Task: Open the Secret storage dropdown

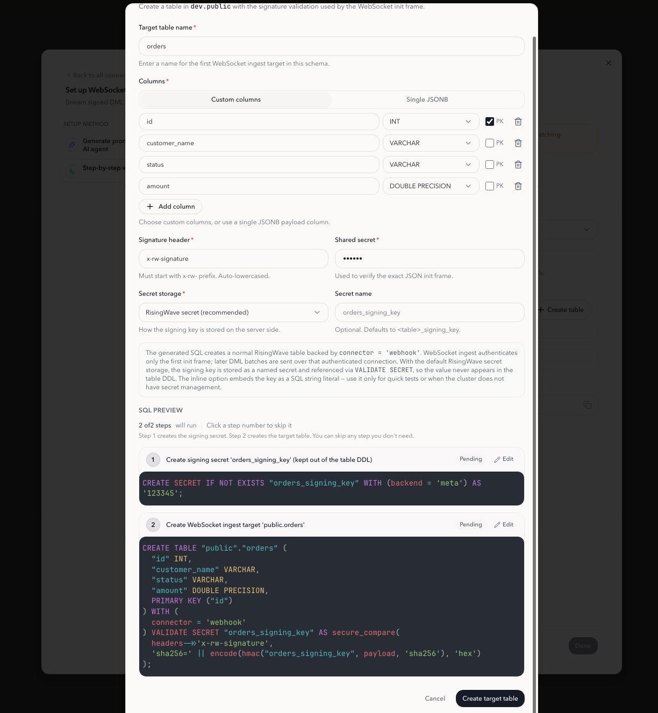Action: (x=233, y=312)
